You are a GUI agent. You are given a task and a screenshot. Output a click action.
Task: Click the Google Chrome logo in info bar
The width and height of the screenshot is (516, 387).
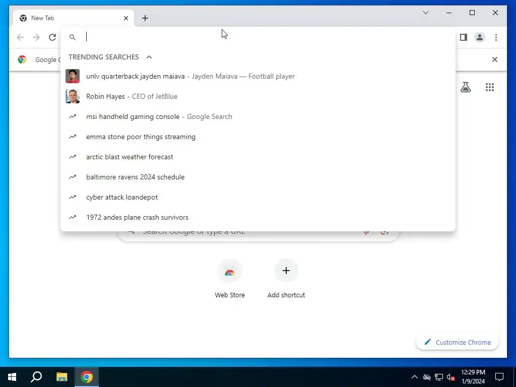pyautogui.click(x=22, y=59)
